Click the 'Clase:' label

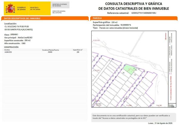[7, 35]
